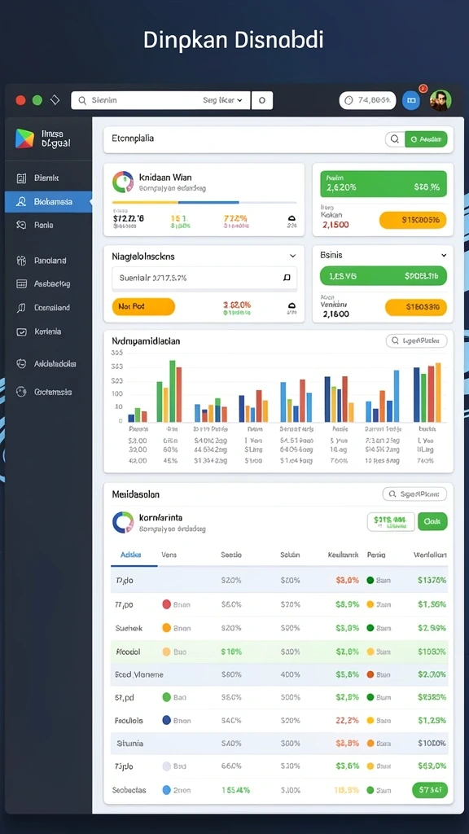Click the Suenialr input field
Screen dimensions: 469x834
[204, 278]
